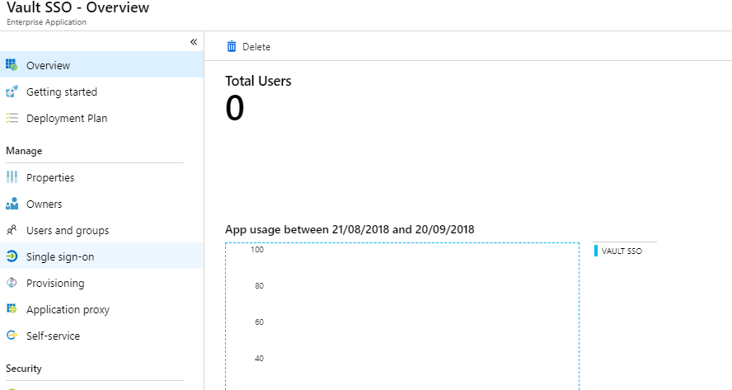Click the Provisioning cycle icon
This screenshot has width=732, height=390.
pos(12,283)
